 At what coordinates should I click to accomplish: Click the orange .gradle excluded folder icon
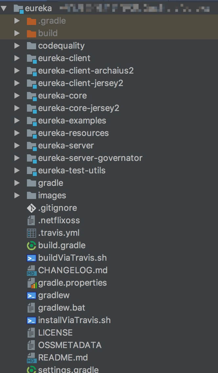coord(32,21)
